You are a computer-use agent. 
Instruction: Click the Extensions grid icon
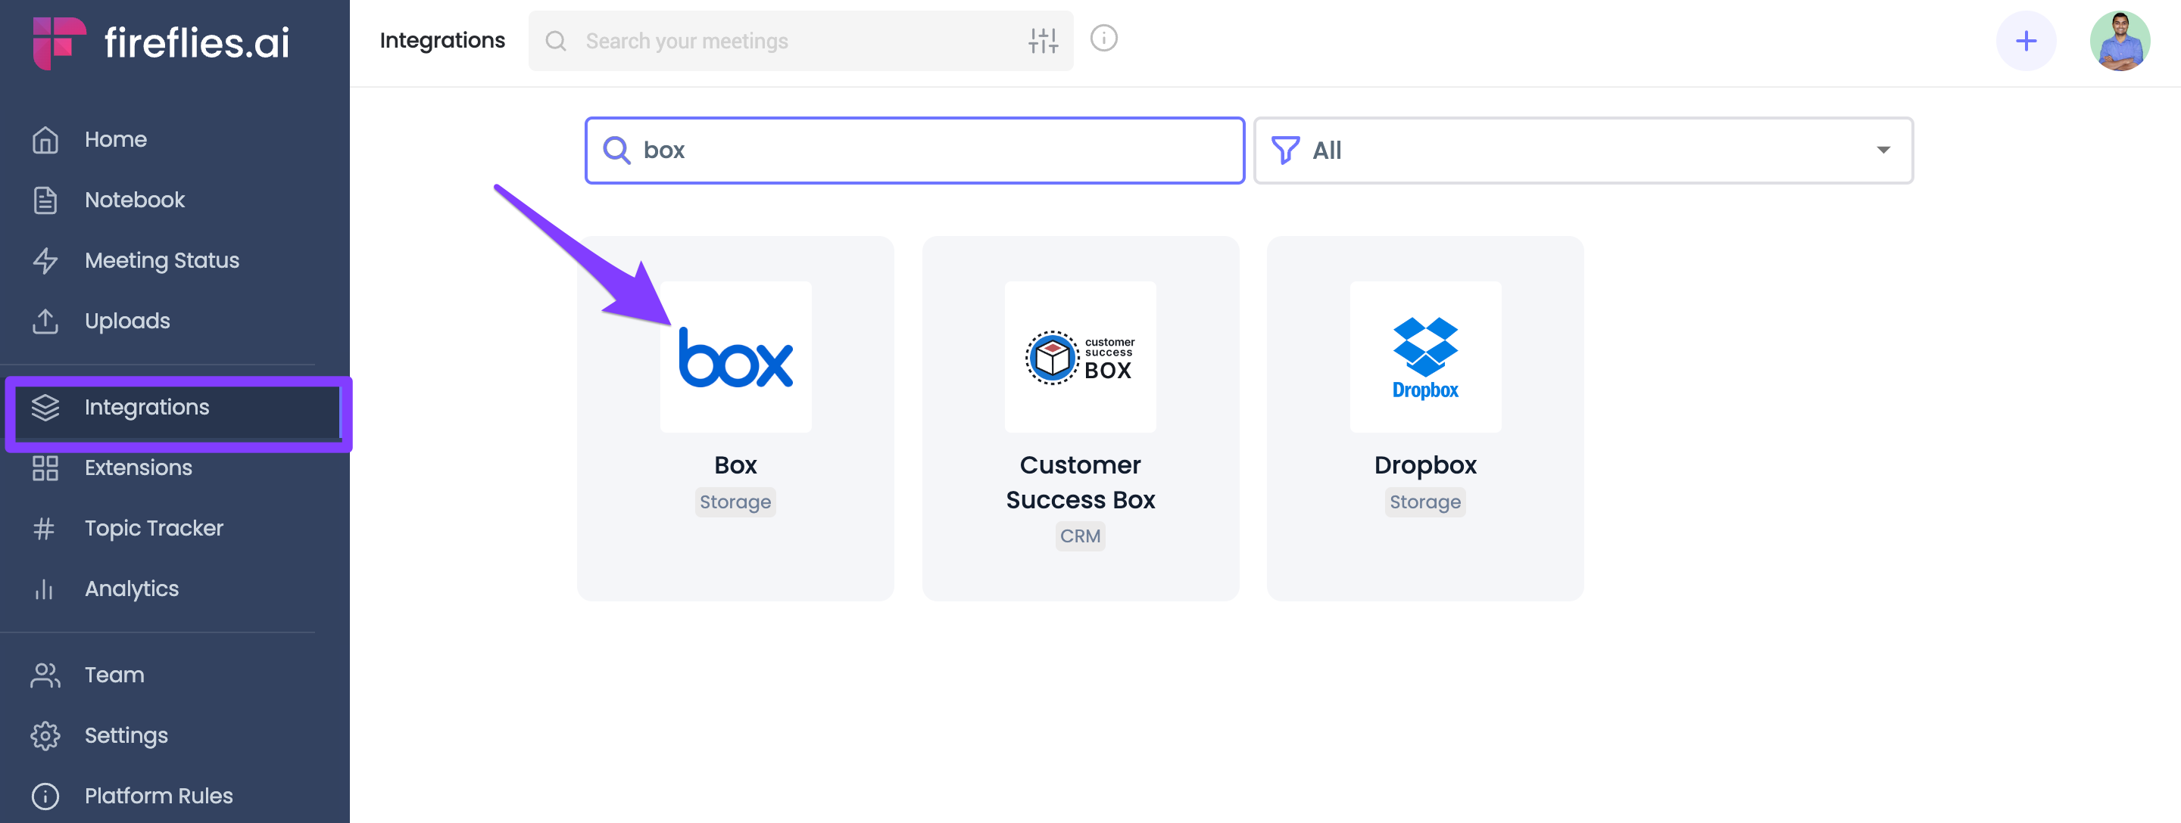pos(45,467)
